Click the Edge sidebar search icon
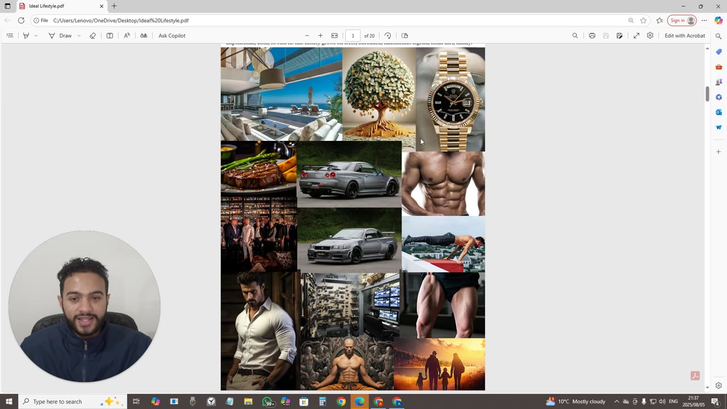This screenshot has width=727, height=409. coord(718,36)
